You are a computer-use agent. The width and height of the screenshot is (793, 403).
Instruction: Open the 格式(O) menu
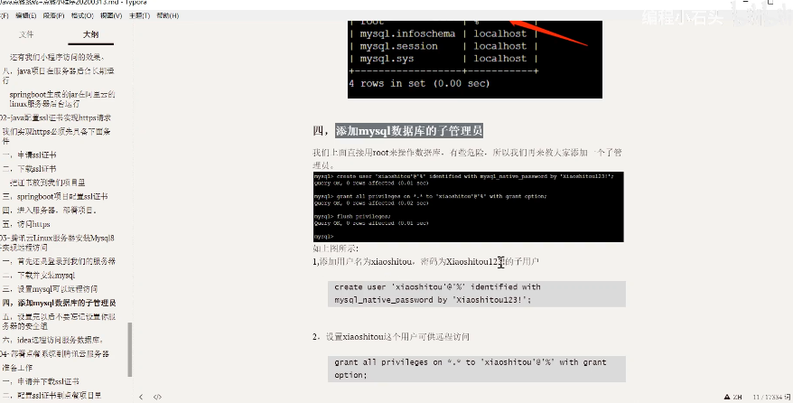[82, 15]
